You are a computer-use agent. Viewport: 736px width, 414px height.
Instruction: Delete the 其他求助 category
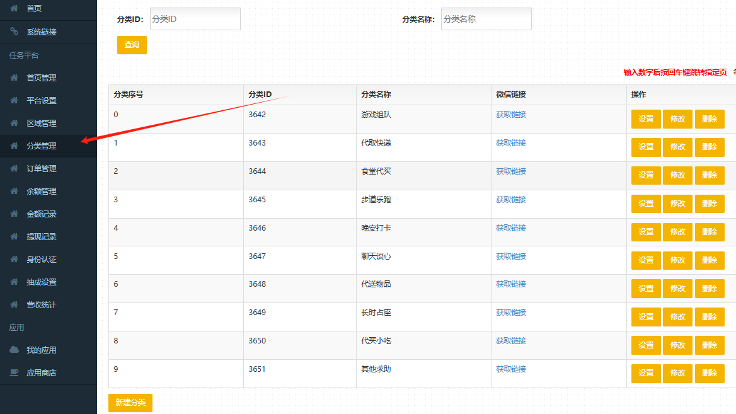710,373
